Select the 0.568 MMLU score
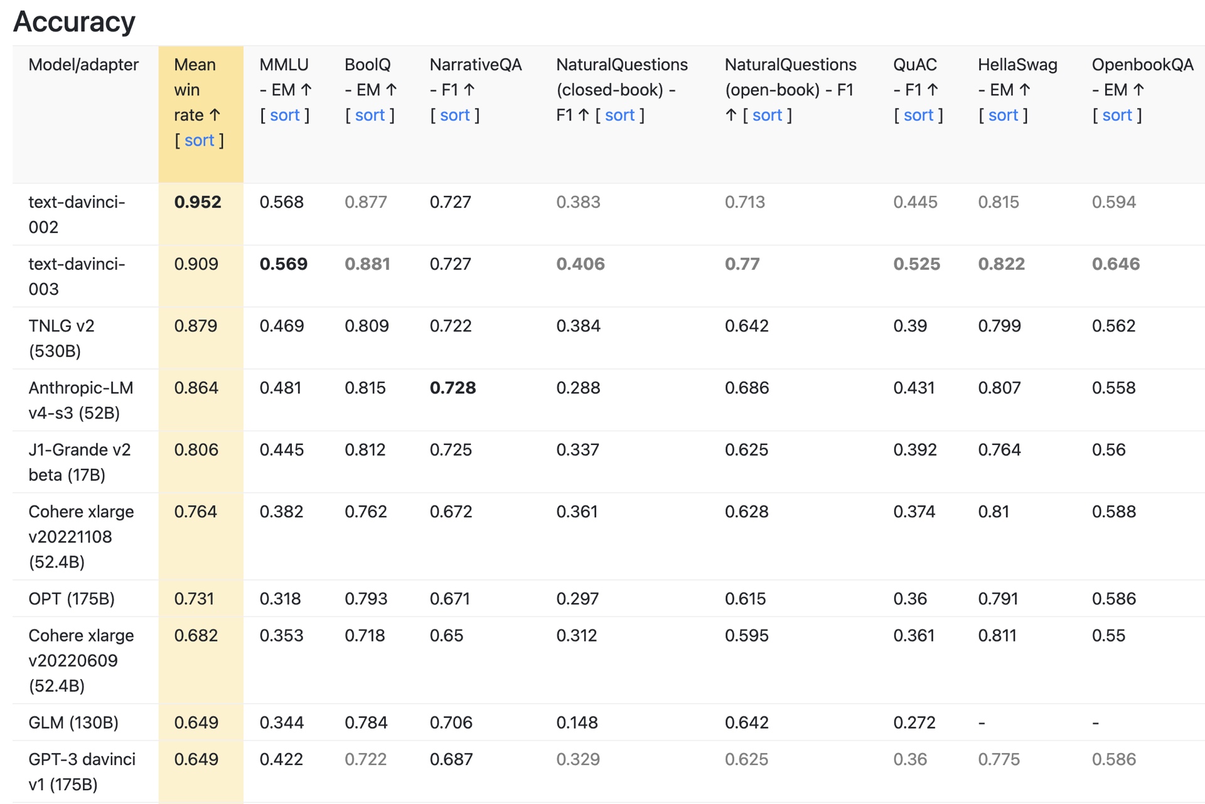This screenshot has height=804, width=1205. tap(282, 202)
